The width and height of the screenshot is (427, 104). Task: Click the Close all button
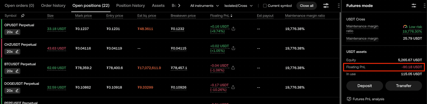point(307,6)
